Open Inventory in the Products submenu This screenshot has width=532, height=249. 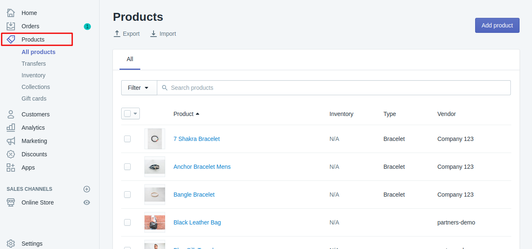[34, 75]
